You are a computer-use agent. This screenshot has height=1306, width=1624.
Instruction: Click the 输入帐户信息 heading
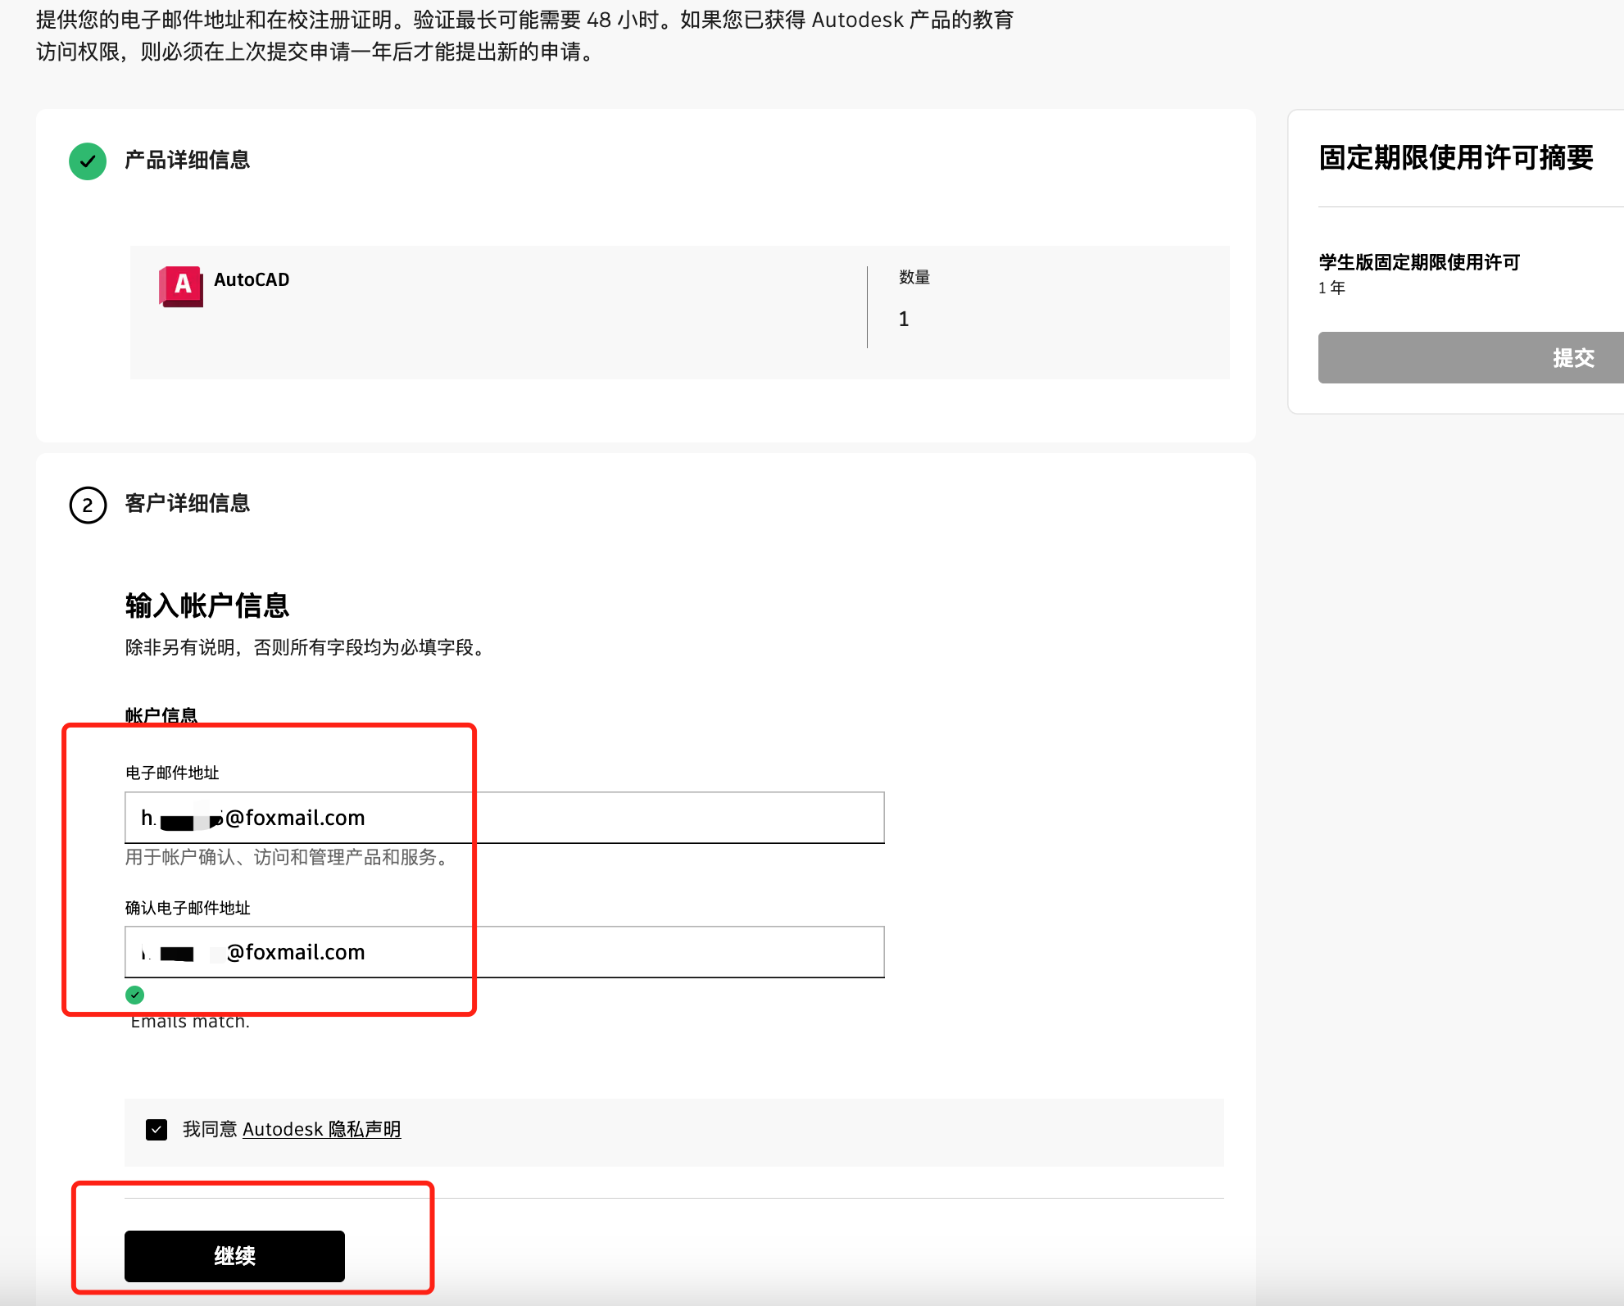tap(207, 605)
